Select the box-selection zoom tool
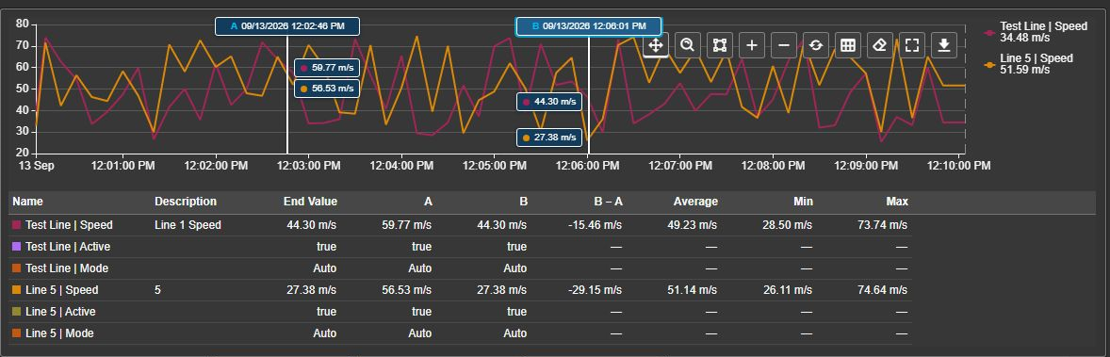1110x357 pixels. click(x=720, y=45)
